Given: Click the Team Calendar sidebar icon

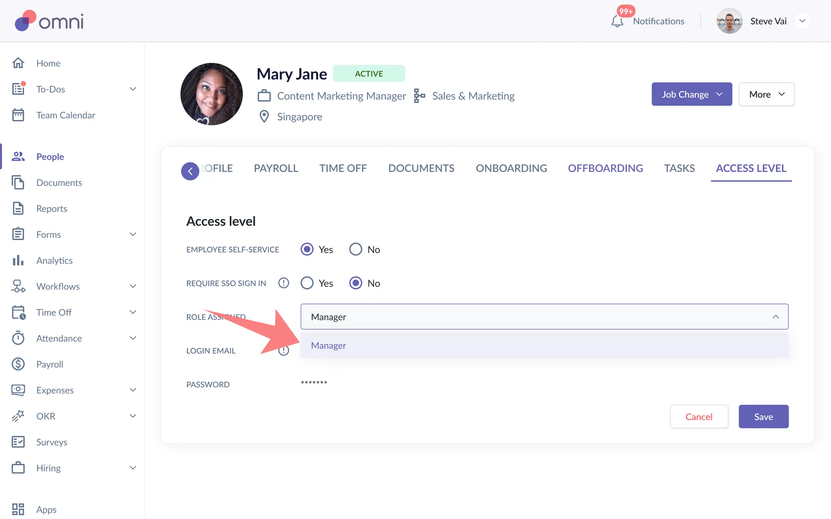Looking at the screenshot, I should coord(18,115).
